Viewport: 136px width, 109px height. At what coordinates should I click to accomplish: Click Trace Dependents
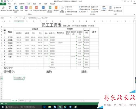pyautogui.click(x=84, y=9)
